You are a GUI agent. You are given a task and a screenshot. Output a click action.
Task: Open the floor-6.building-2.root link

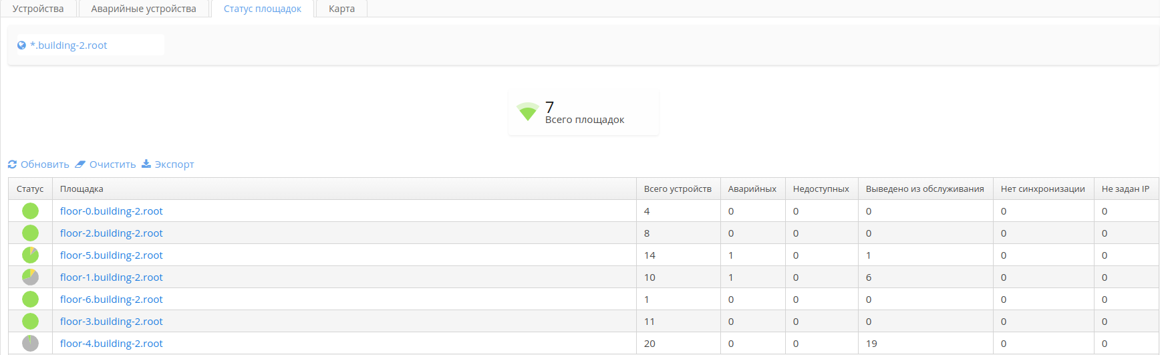[112, 300]
